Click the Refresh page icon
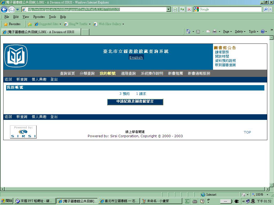The width and height of the screenshot is (274, 205). point(182,9)
